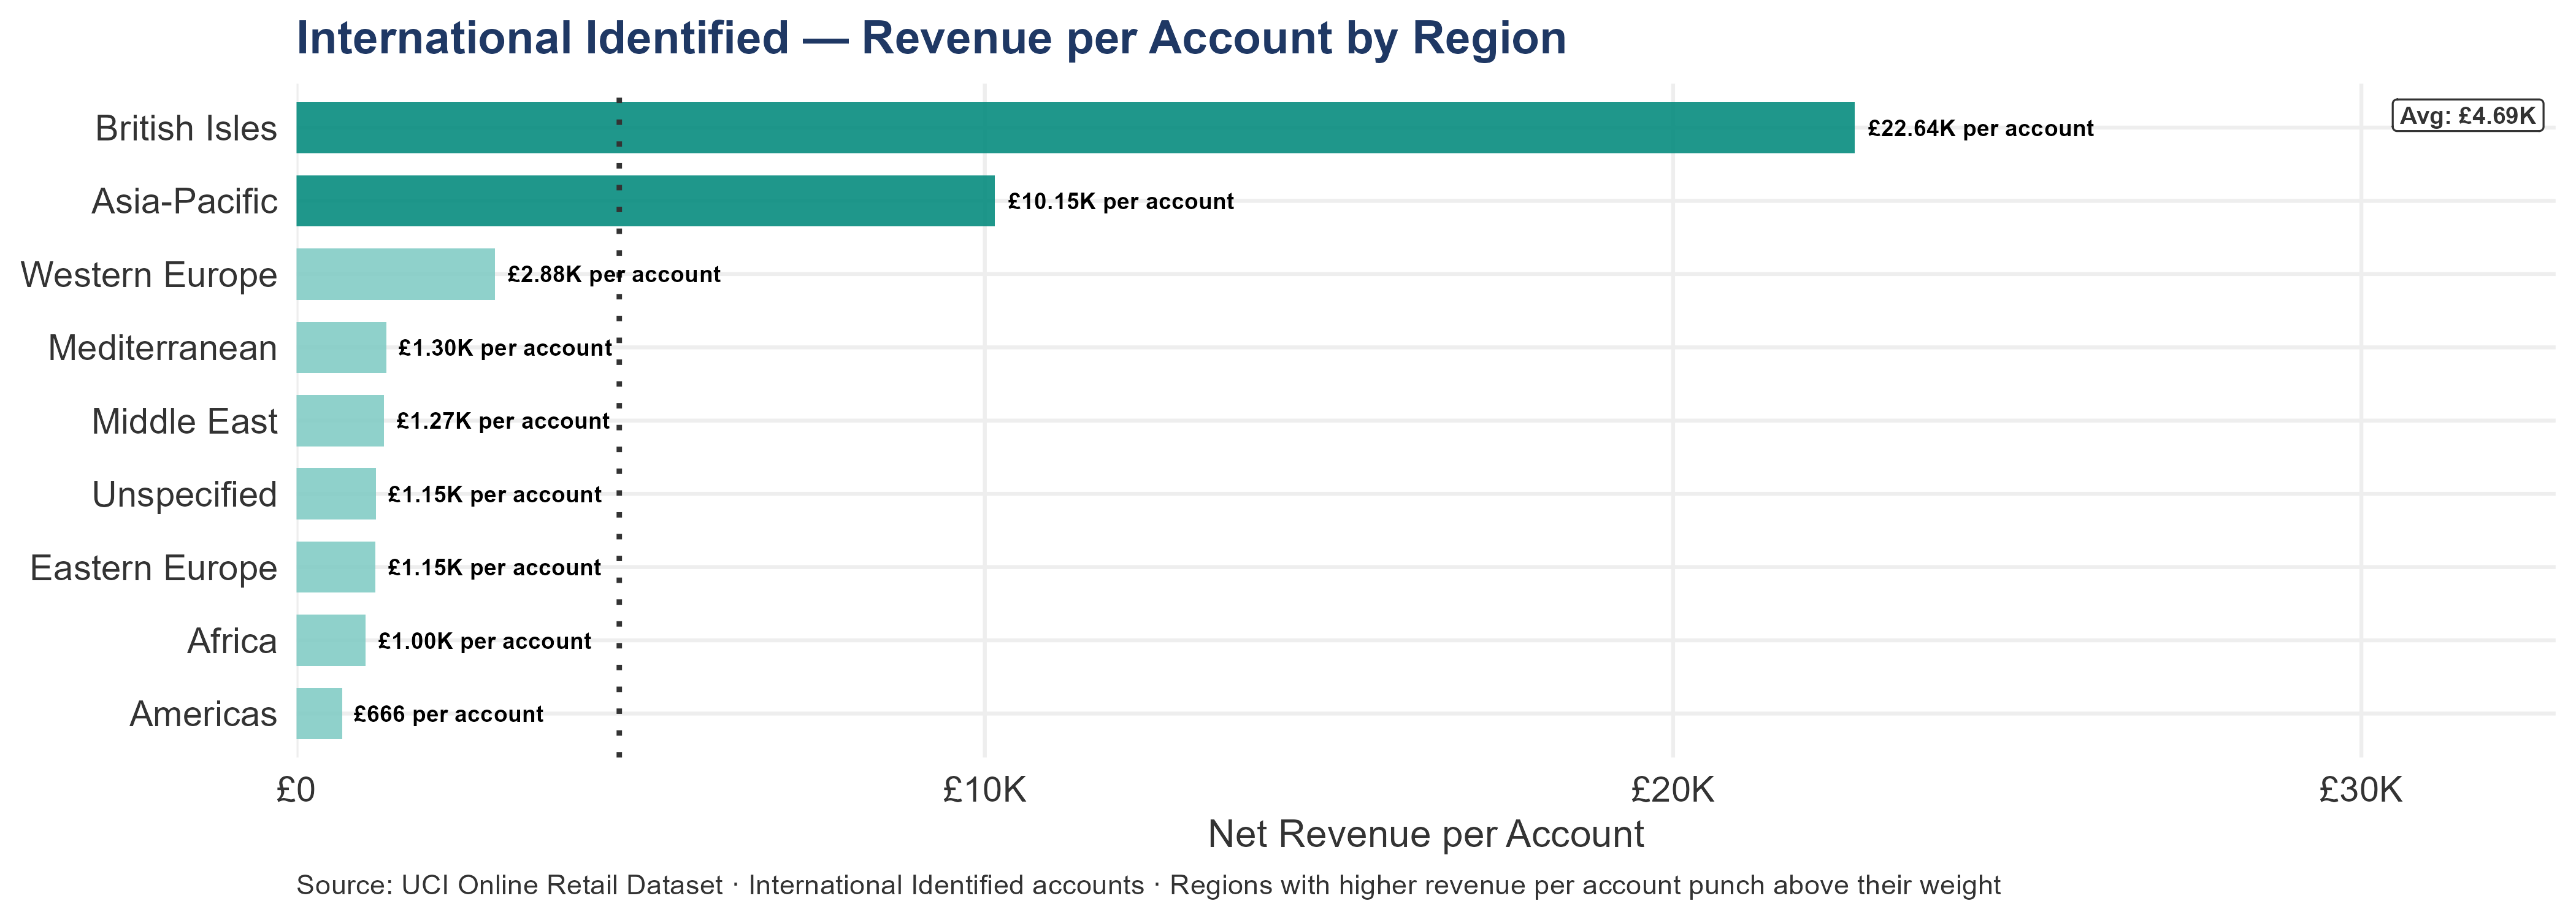Click the '£2.88K per account' label
Image resolution: width=2576 pixels, height=920 pixels.
click(614, 275)
